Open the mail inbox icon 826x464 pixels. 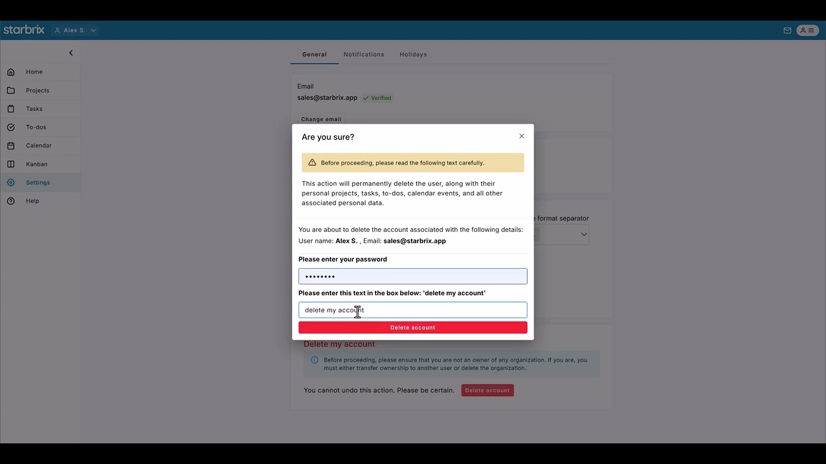(787, 30)
